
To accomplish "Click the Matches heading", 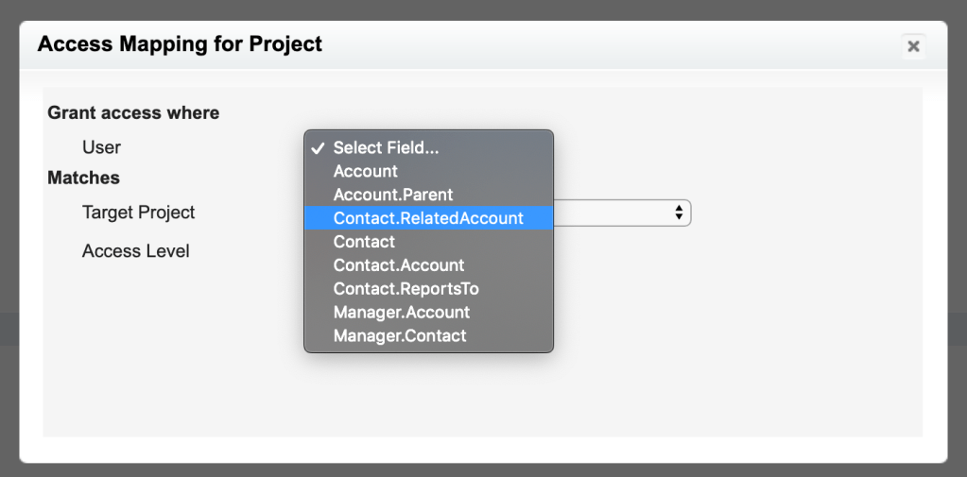I will tap(83, 178).
